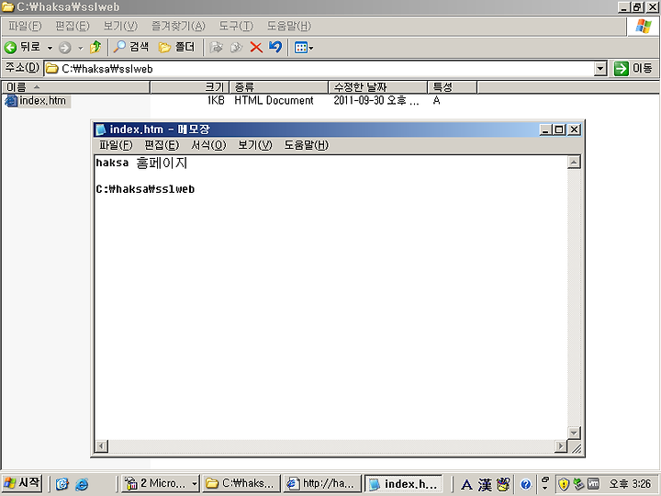This screenshot has height=496, width=661.
Task: Click Notepad vertical scrollbar down arrow
Action: (574, 433)
